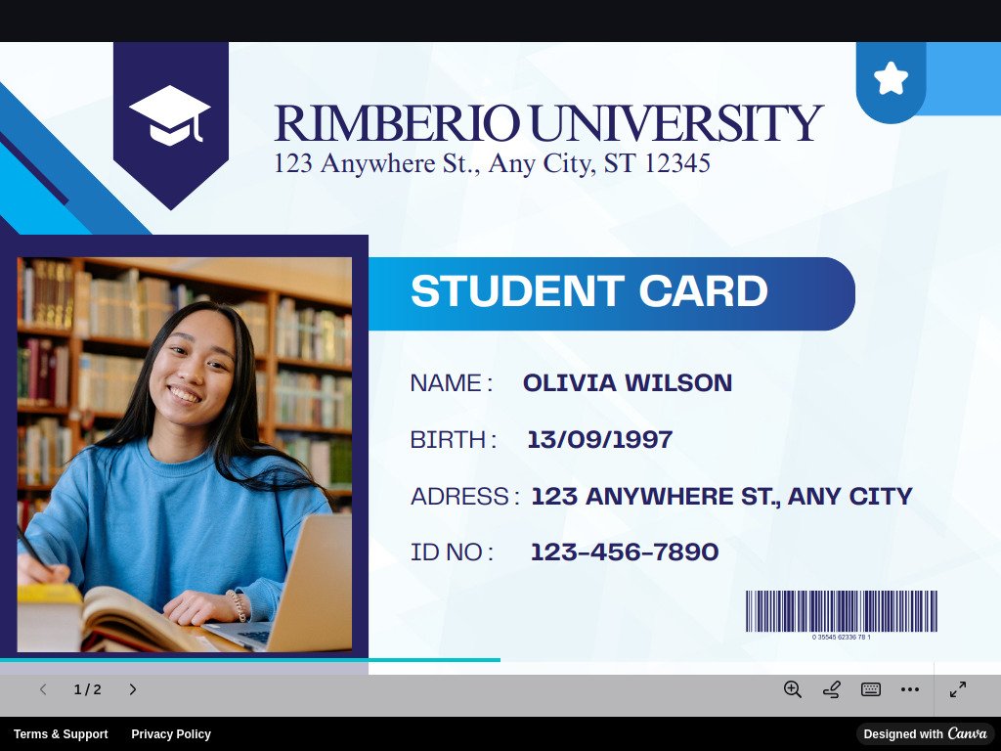Click the ID number 123-456-7890

click(x=625, y=552)
